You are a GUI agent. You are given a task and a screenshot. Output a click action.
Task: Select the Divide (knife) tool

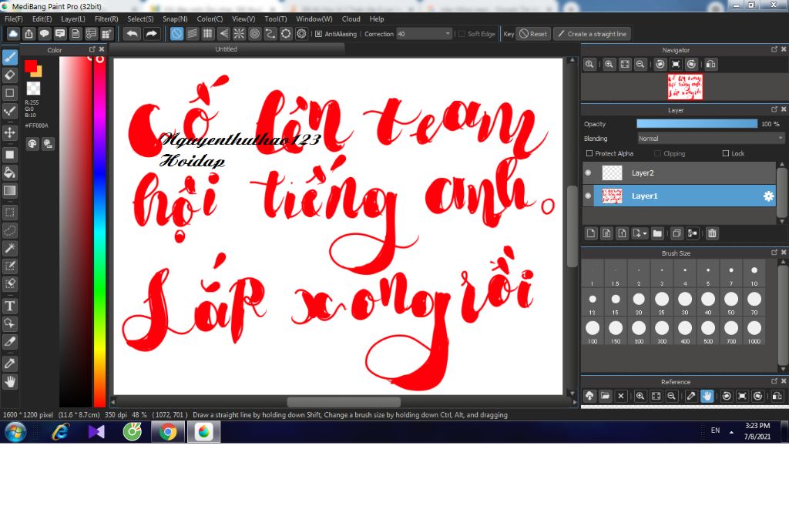[x=9, y=341]
